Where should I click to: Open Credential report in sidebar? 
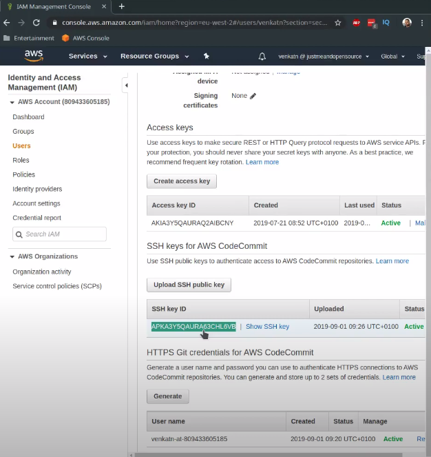pyautogui.click(x=37, y=218)
